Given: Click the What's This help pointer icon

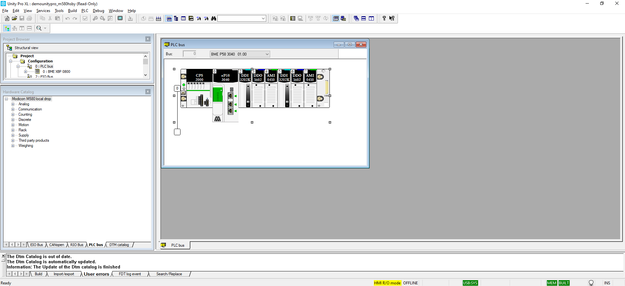Looking at the screenshot, I should pos(392,19).
